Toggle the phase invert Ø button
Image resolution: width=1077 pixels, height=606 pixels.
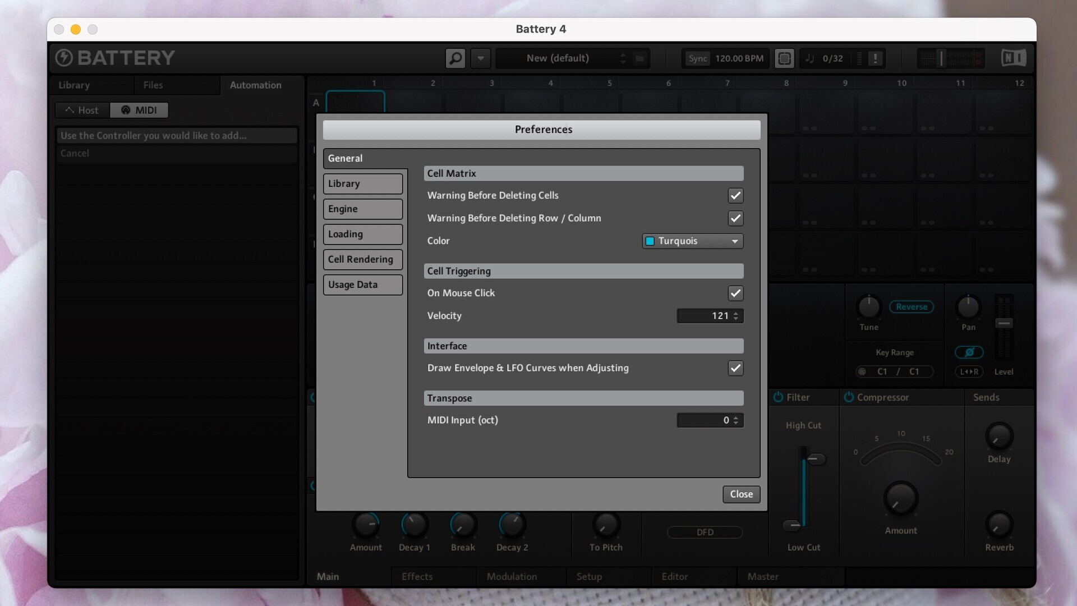coord(969,352)
